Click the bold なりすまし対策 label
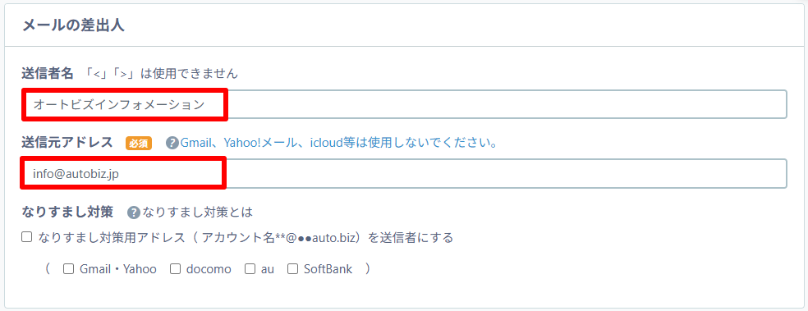 pos(67,213)
